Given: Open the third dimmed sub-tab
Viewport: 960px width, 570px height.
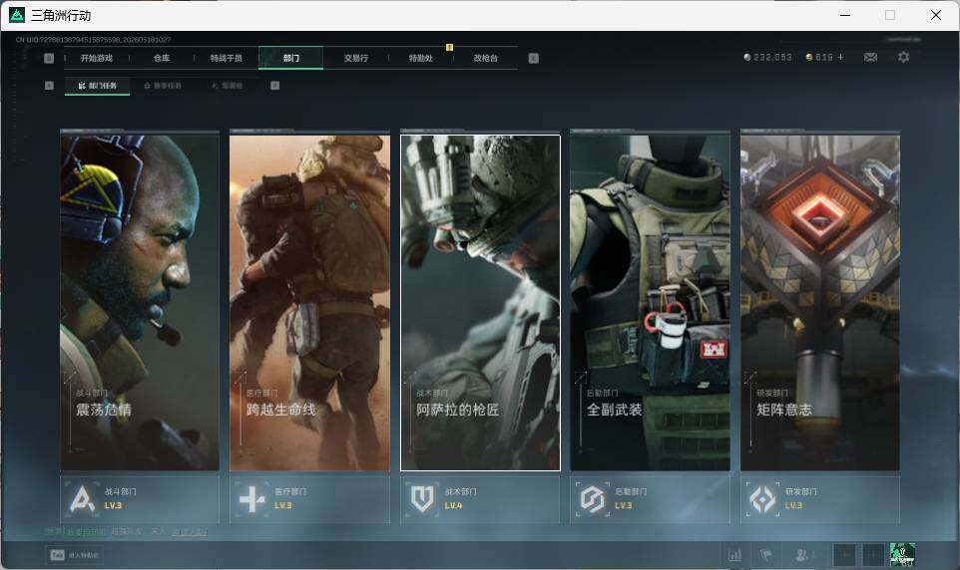Looking at the screenshot, I should 228,86.
